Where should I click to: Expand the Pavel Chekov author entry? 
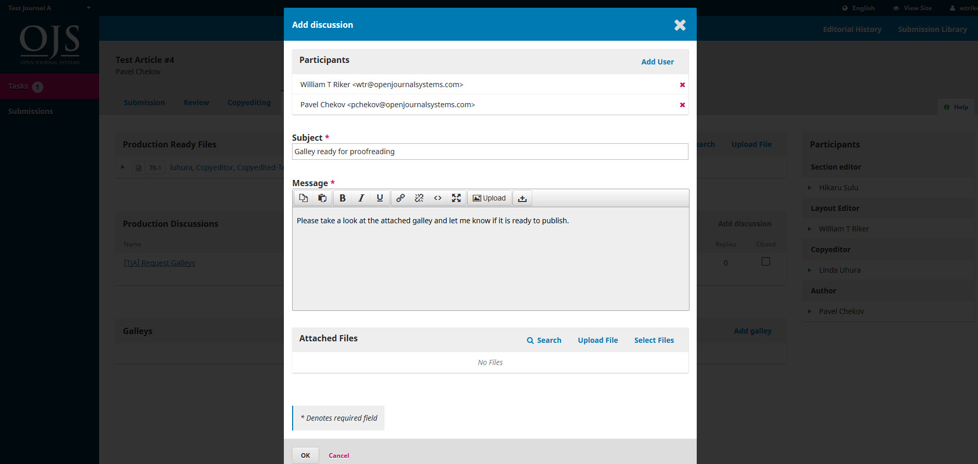809,311
